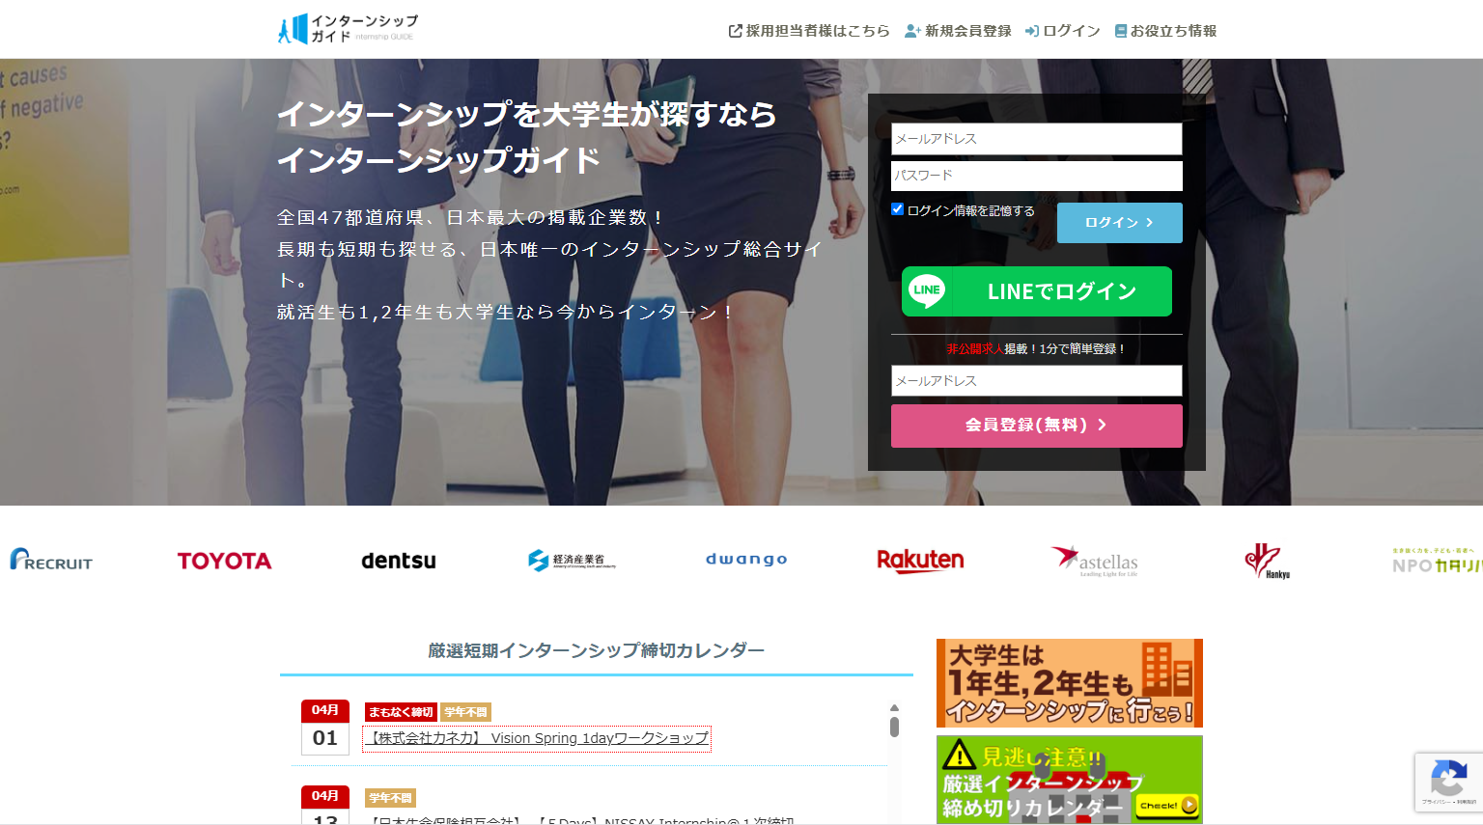Click the dentsu company logo
This screenshot has height=825, width=1483.
click(x=399, y=561)
